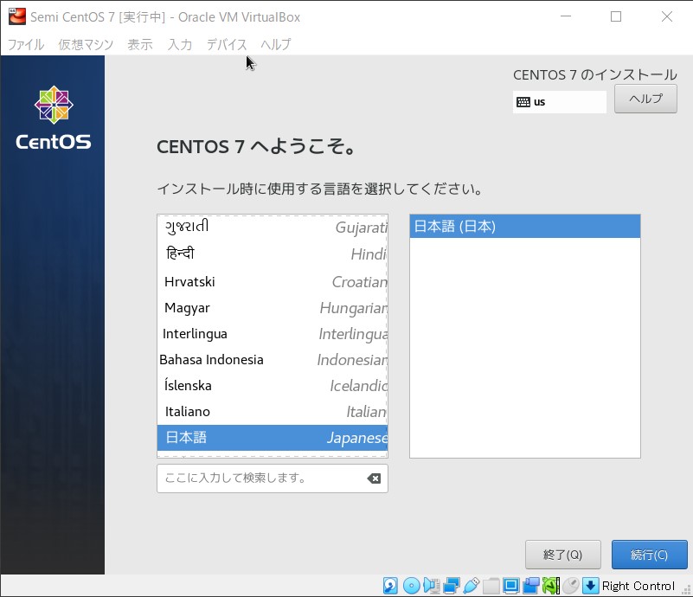This screenshot has width=693, height=597.
Task: Open the 入力 menu
Action: pyautogui.click(x=180, y=44)
